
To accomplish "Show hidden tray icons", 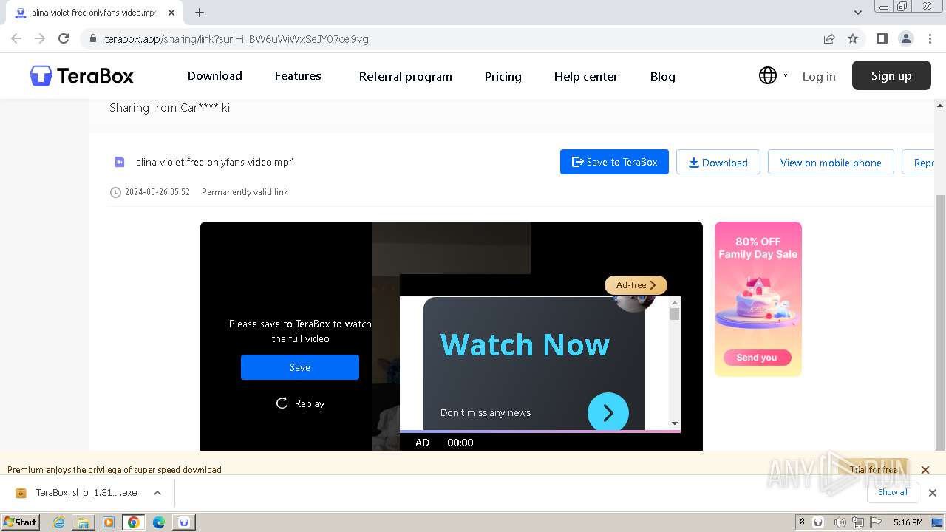I will (x=802, y=522).
